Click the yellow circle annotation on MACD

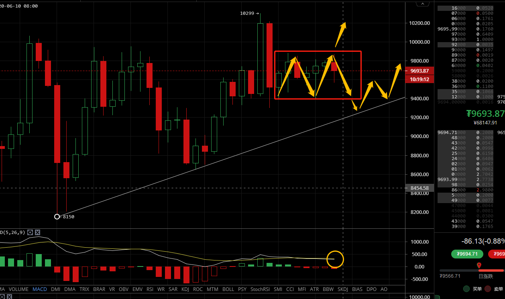coord(335,259)
